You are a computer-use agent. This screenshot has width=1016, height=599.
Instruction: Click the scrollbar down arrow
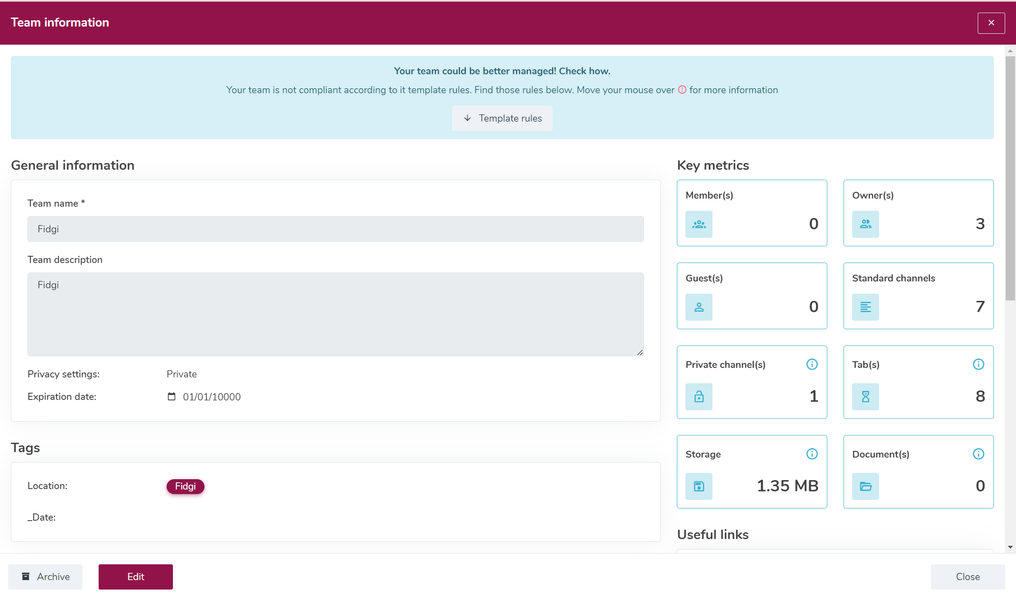(1010, 547)
